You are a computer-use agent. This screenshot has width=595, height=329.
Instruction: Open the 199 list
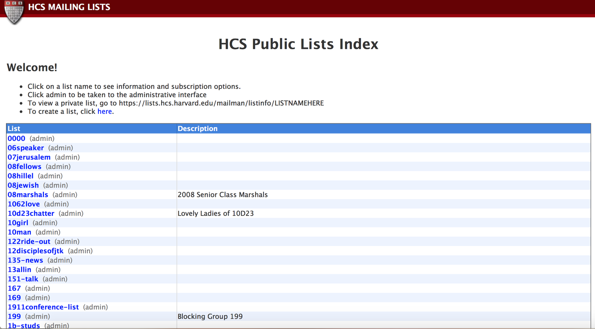[x=14, y=317]
